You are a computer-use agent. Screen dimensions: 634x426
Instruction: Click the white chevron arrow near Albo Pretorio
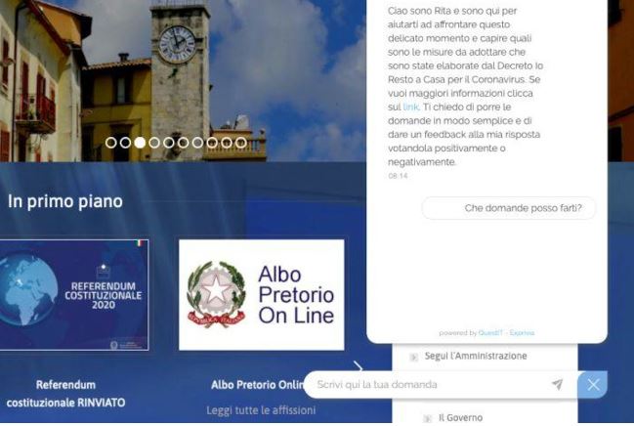pyautogui.click(x=359, y=366)
